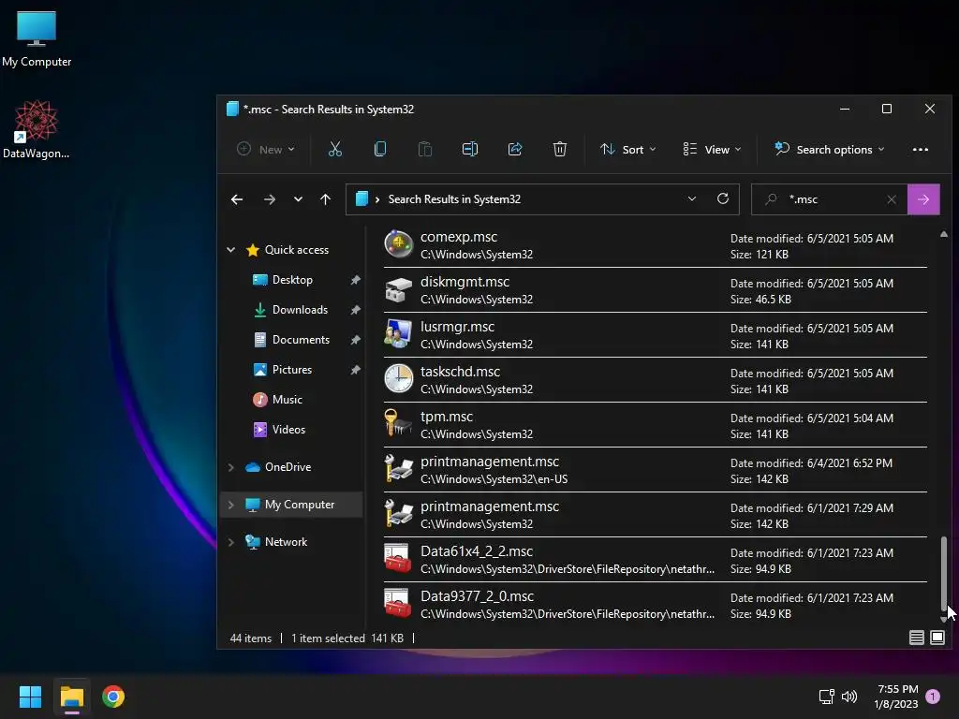Refresh the search results
959x719 pixels.
click(x=723, y=198)
